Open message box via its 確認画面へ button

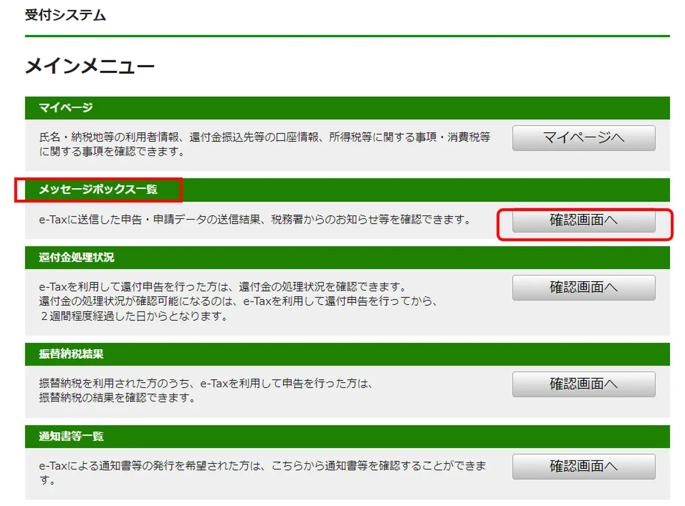(x=583, y=220)
